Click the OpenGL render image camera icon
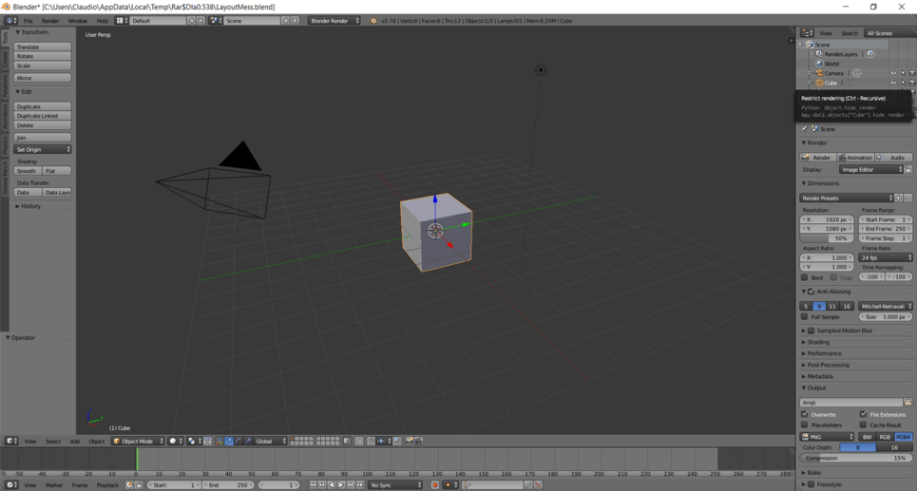 pos(410,442)
